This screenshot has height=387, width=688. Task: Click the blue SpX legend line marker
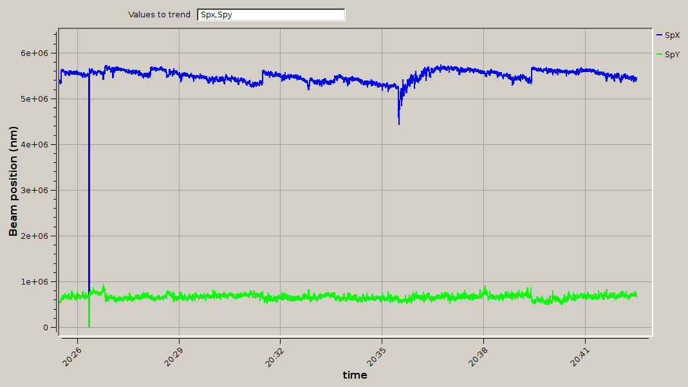[x=658, y=35]
